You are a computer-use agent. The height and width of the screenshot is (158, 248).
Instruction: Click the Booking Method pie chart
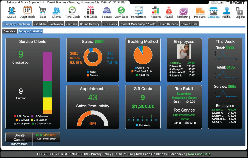tap(143, 55)
